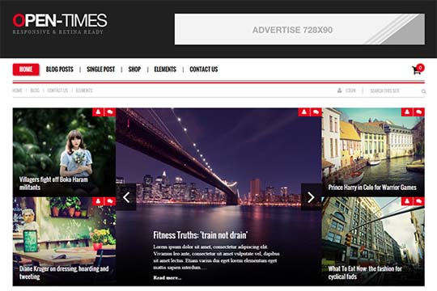Image resolution: width=437 pixels, height=291 pixels.
Task: Click Contact Us in secondary navigation
Action: (x=57, y=91)
